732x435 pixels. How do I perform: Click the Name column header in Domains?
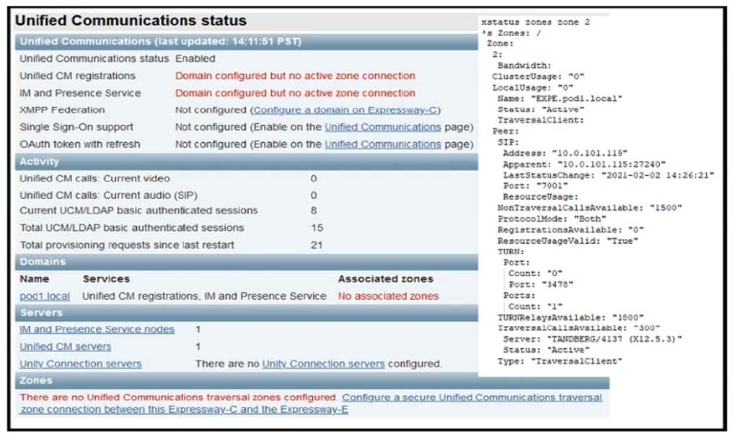(x=34, y=278)
